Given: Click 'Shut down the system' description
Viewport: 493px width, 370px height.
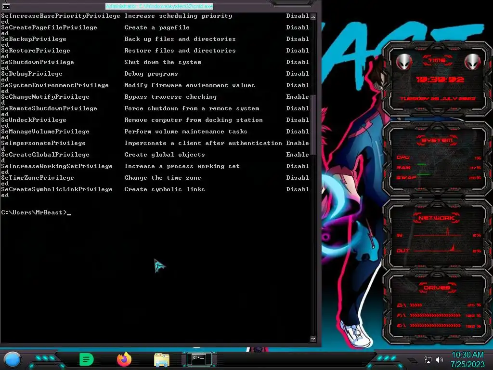Looking at the screenshot, I should tap(163, 62).
